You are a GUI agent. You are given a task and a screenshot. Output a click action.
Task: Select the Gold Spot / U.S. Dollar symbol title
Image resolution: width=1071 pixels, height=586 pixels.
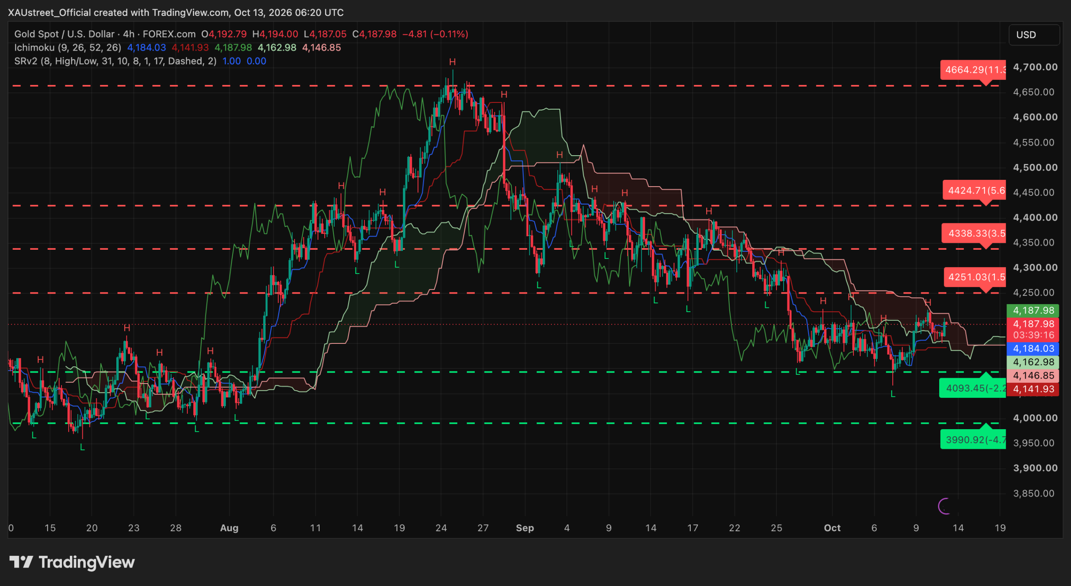pos(64,34)
